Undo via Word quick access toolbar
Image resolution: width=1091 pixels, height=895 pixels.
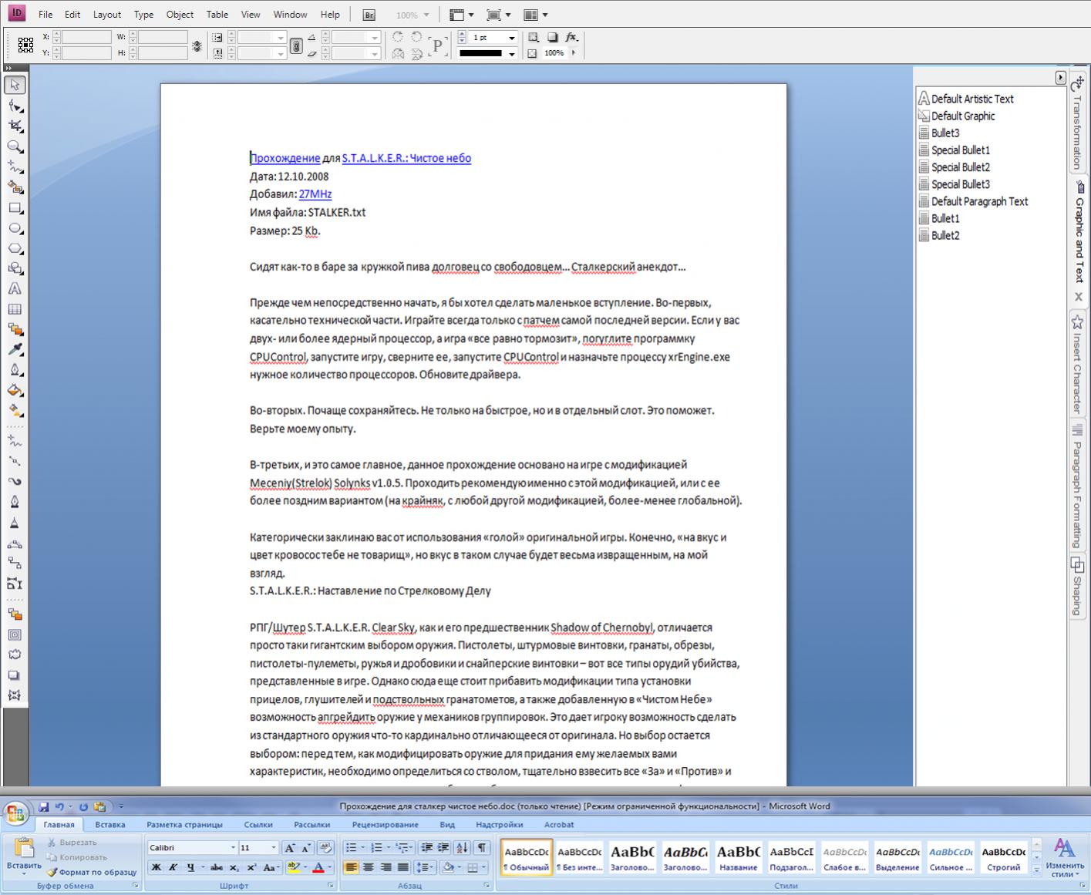pyautogui.click(x=59, y=807)
